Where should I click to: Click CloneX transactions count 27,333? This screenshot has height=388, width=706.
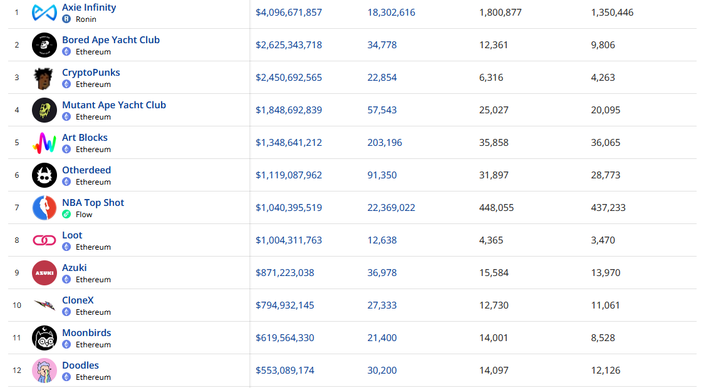pyautogui.click(x=382, y=305)
